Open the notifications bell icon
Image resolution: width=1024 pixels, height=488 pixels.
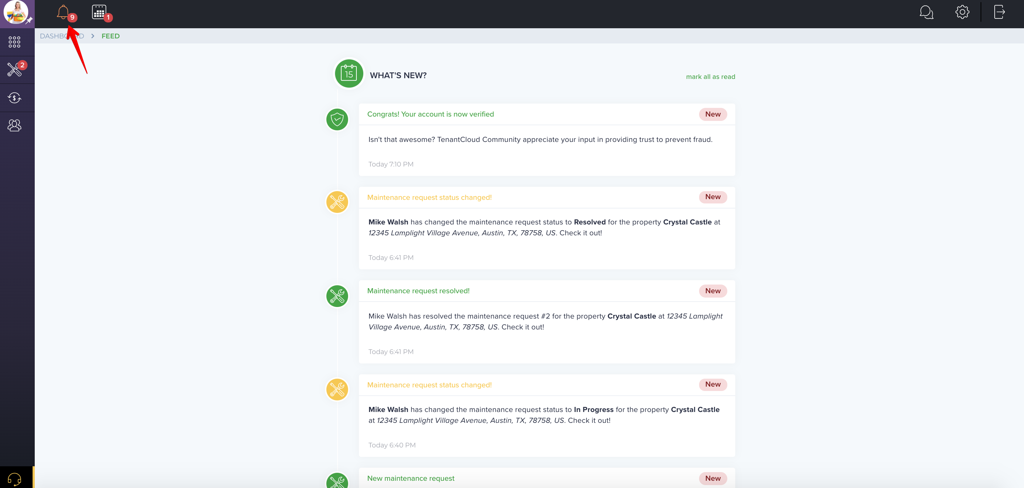(x=63, y=12)
